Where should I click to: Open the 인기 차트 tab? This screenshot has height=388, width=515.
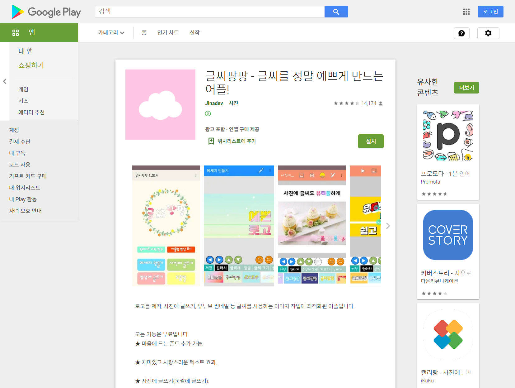(168, 33)
